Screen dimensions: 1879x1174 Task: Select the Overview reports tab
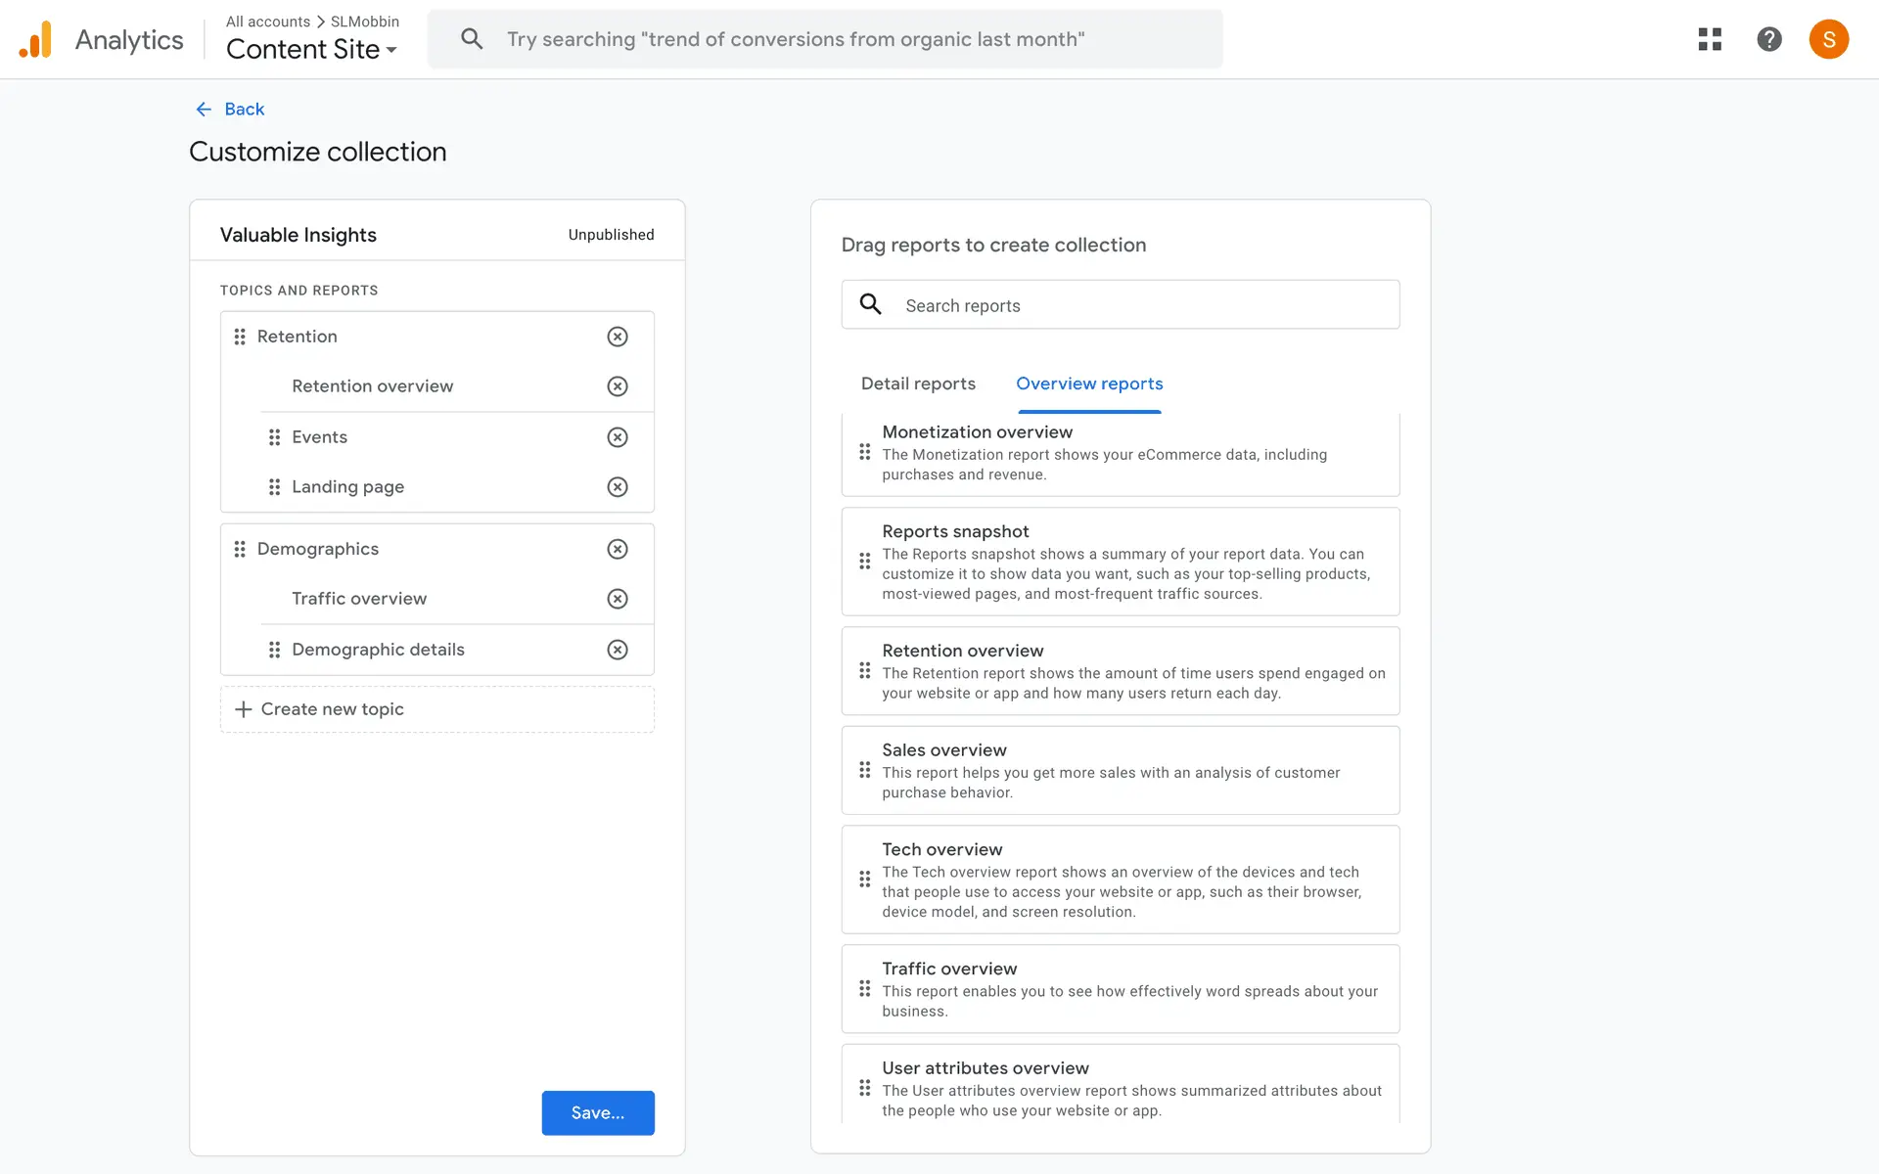[1089, 384]
